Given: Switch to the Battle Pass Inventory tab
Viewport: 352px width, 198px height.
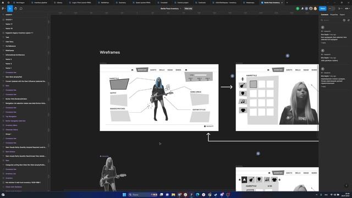Looking at the screenshot, I should 272,2.
